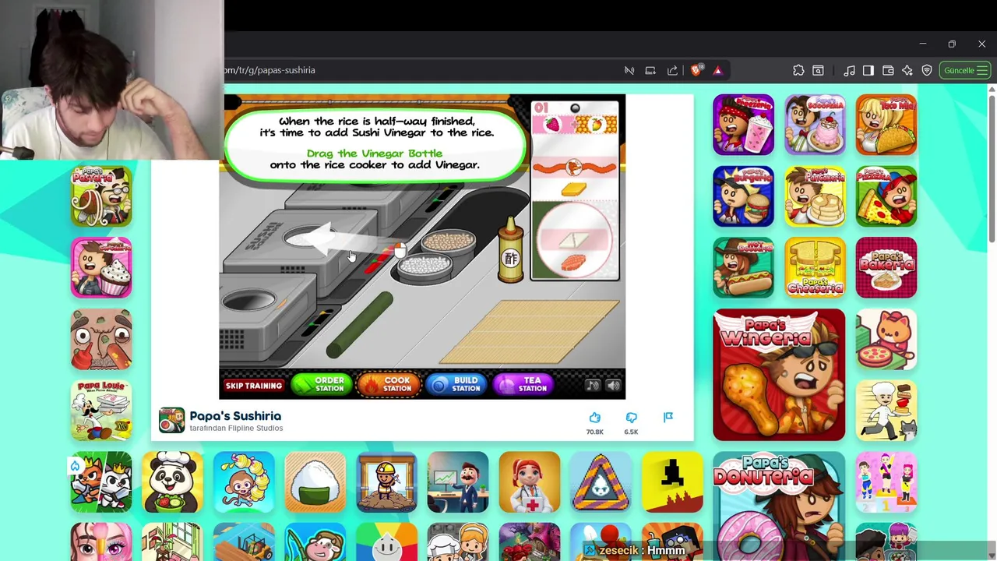This screenshot has height=561, width=997.
Task: Open Papa's Pastaria game thumbnail
Action: (x=101, y=196)
